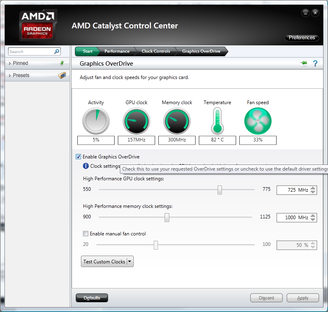Go to Performance breadcrumb

pos(117,51)
